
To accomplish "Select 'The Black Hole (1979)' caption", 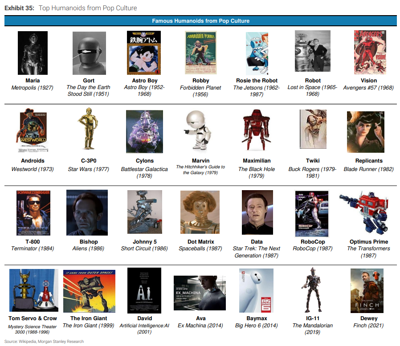I will pos(257,172).
